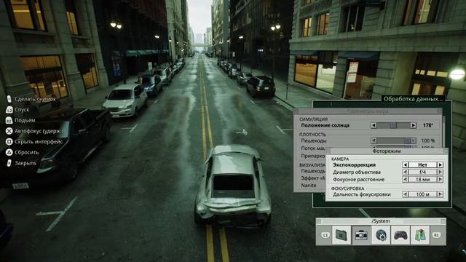
Task: Select the gamepad controller icon
Action: point(400,235)
